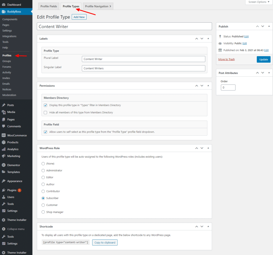Collapse the WordPress Role panel triangle

[x=208, y=148]
